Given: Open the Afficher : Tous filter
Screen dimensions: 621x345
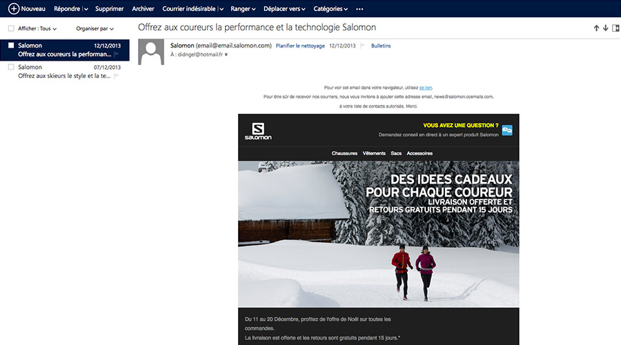Looking at the screenshot, I should coord(37,28).
